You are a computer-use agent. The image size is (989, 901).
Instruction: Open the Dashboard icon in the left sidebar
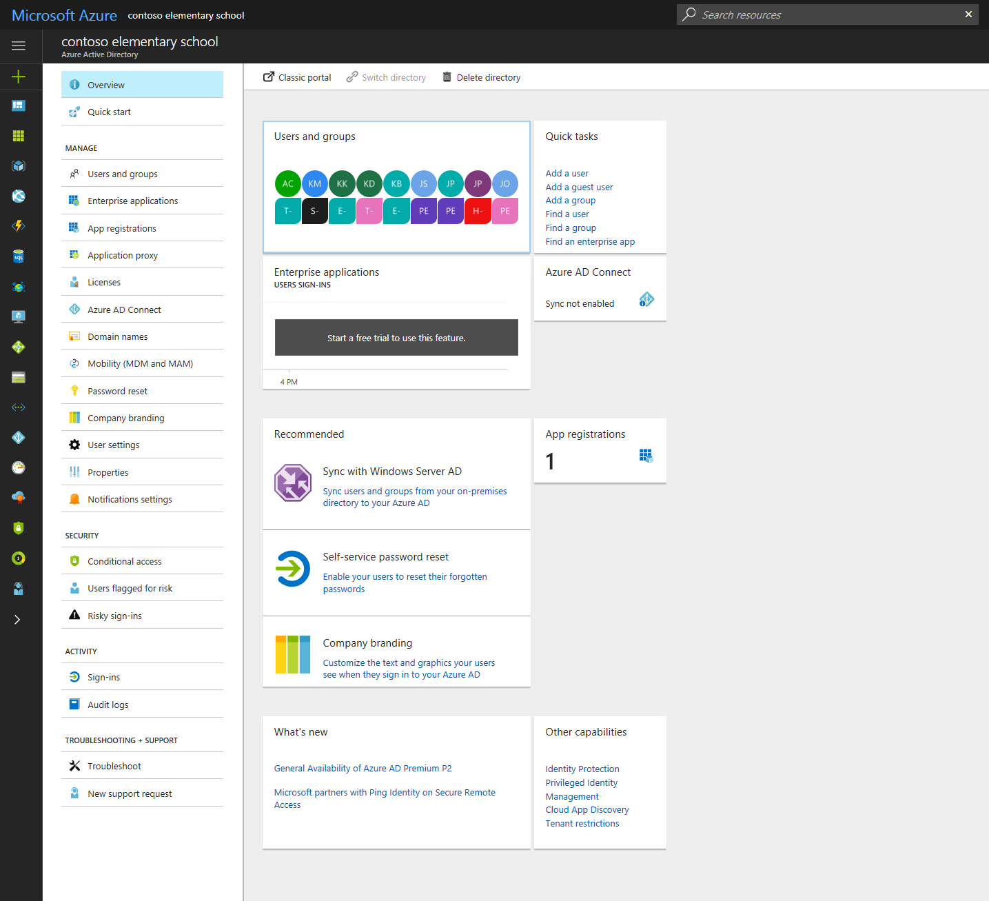click(x=19, y=105)
